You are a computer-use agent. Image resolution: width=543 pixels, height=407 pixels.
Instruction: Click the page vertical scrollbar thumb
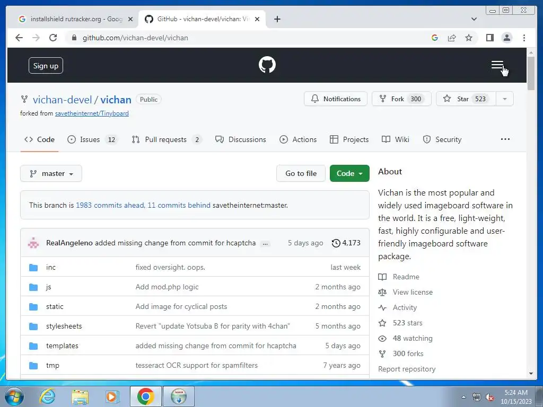(x=531, y=73)
